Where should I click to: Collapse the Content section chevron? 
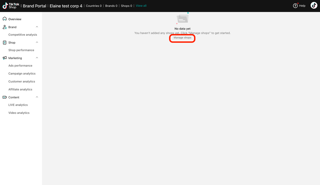click(37, 97)
